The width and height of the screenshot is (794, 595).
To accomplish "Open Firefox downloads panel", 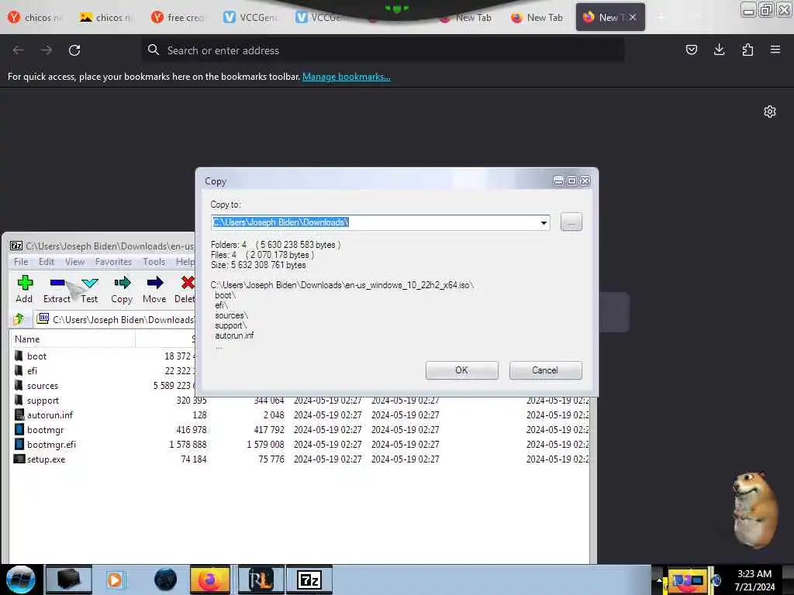I will (719, 50).
